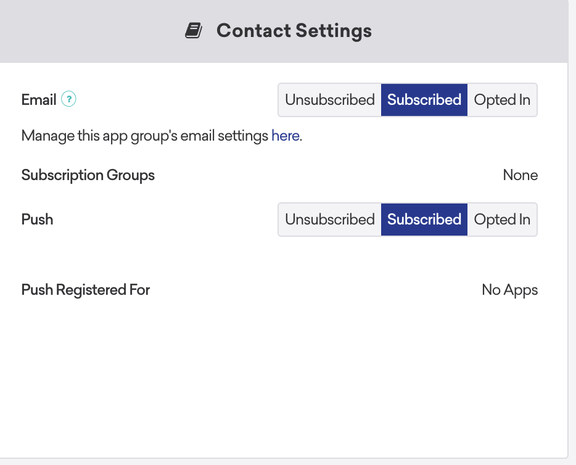Image resolution: width=576 pixels, height=465 pixels.
Task: Change Push status to Opted In
Action: [502, 219]
